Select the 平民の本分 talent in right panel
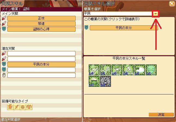 (124, 28)
